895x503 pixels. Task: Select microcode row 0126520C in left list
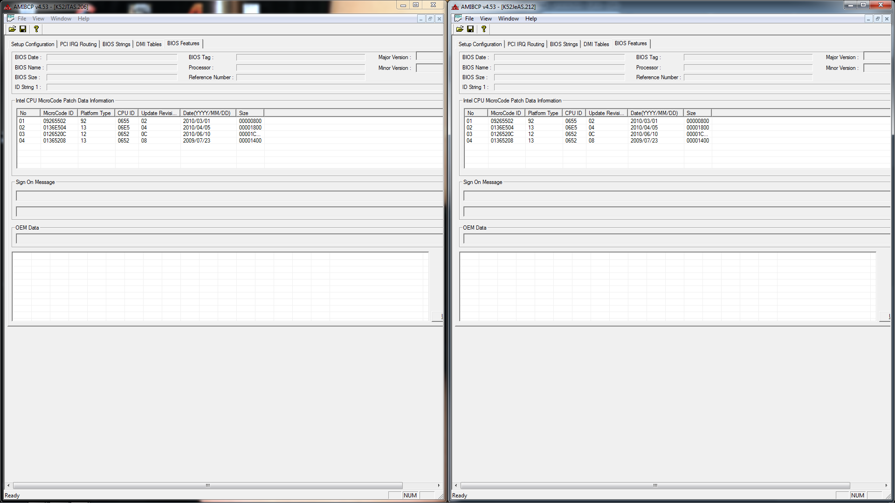click(x=55, y=134)
